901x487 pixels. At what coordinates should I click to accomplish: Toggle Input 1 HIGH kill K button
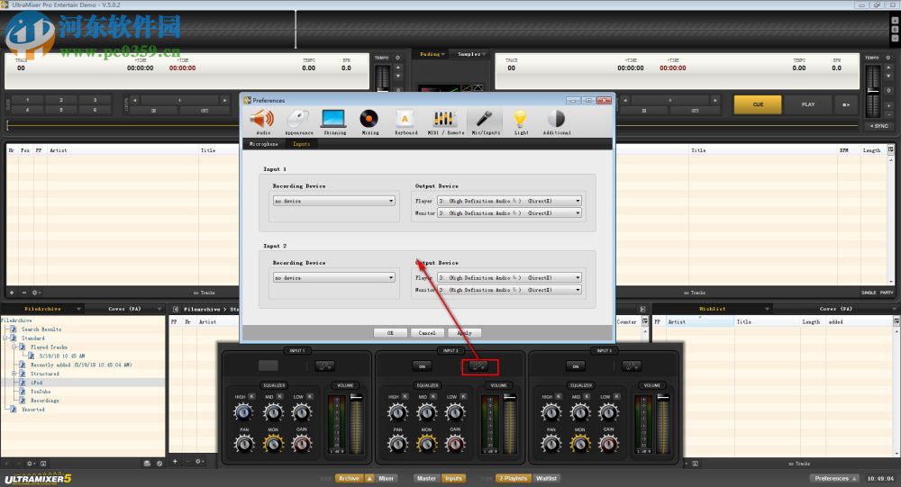click(251, 396)
